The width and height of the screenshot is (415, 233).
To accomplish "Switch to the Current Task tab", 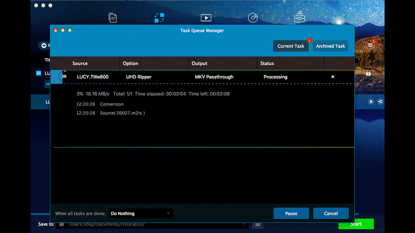I will tap(291, 46).
